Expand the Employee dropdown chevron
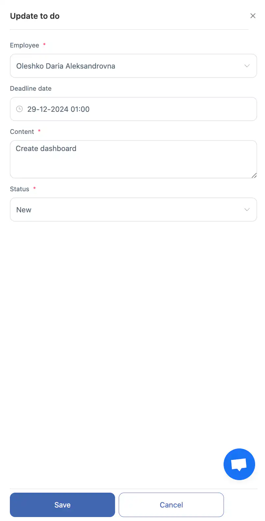 coord(247,66)
